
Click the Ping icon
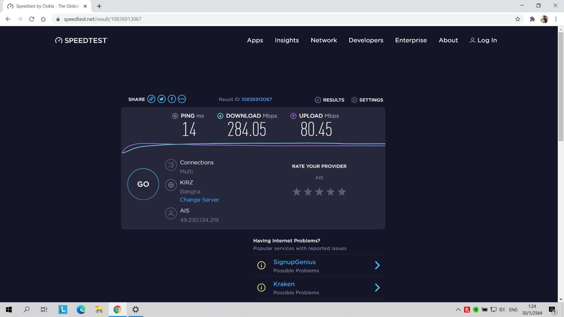[x=175, y=116]
